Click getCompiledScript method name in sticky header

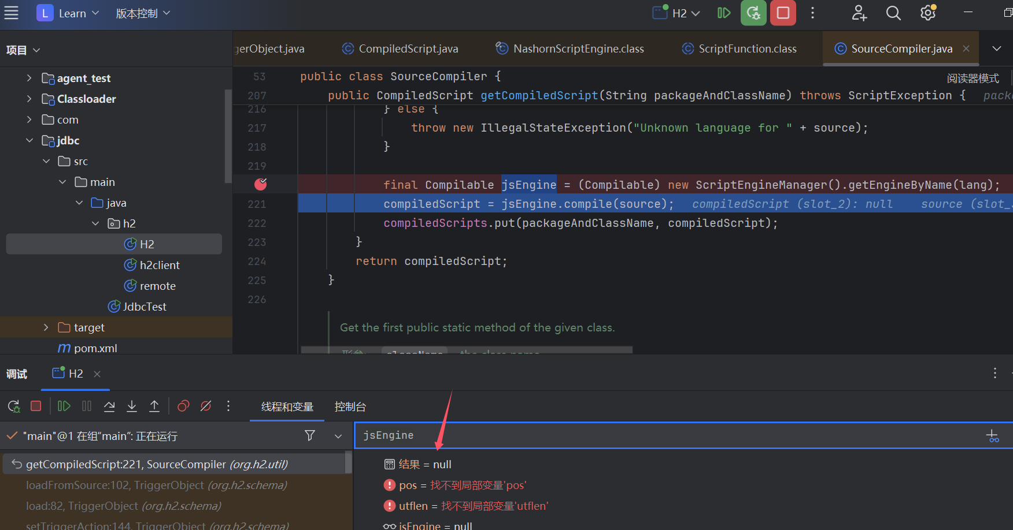pyautogui.click(x=539, y=95)
